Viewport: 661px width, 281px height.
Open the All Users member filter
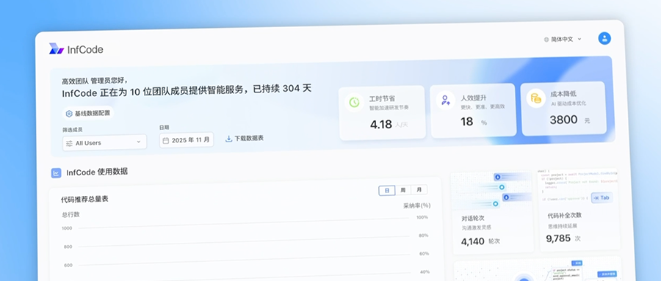pos(104,142)
